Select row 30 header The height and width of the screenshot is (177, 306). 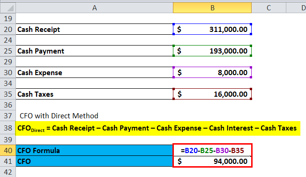click(x=8, y=73)
